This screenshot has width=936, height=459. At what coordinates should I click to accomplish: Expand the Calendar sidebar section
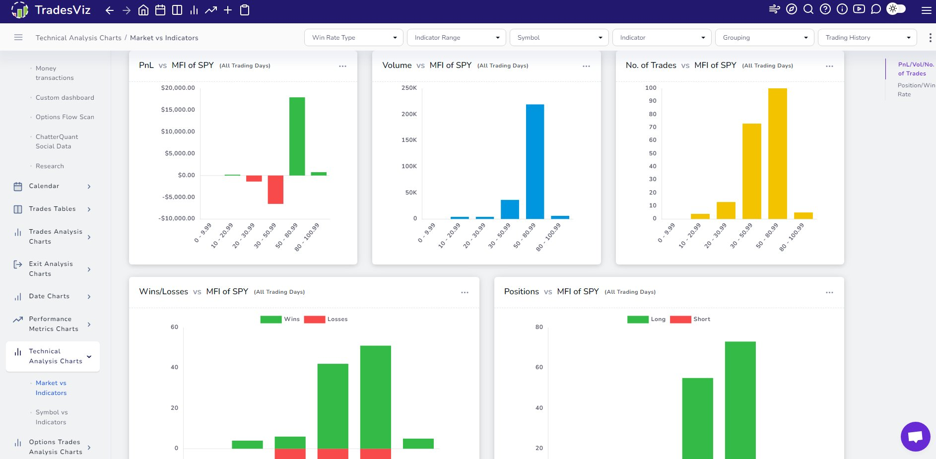coord(53,186)
